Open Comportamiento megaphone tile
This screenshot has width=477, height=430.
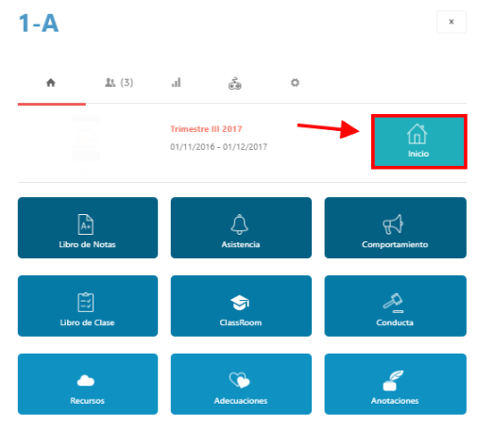(395, 227)
